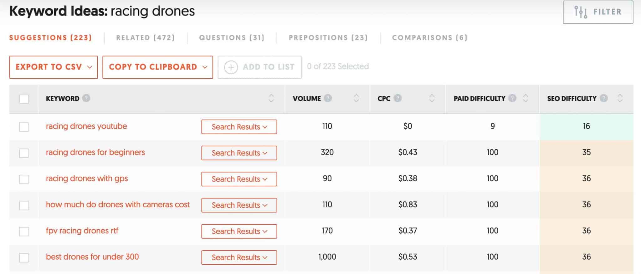Check the best drones for under 300 box

click(24, 257)
